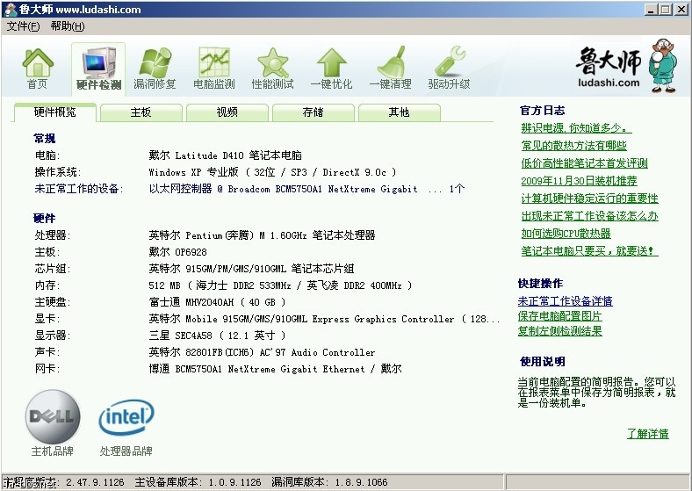Click the 复制左侧检测结果 link

pyautogui.click(x=560, y=331)
